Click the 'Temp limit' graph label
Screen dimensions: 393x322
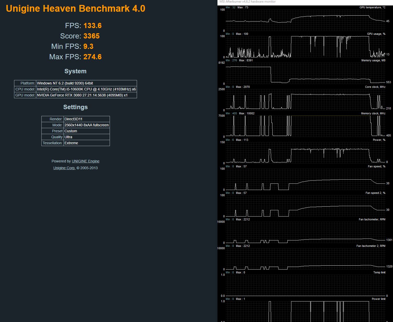[x=379, y=272]
